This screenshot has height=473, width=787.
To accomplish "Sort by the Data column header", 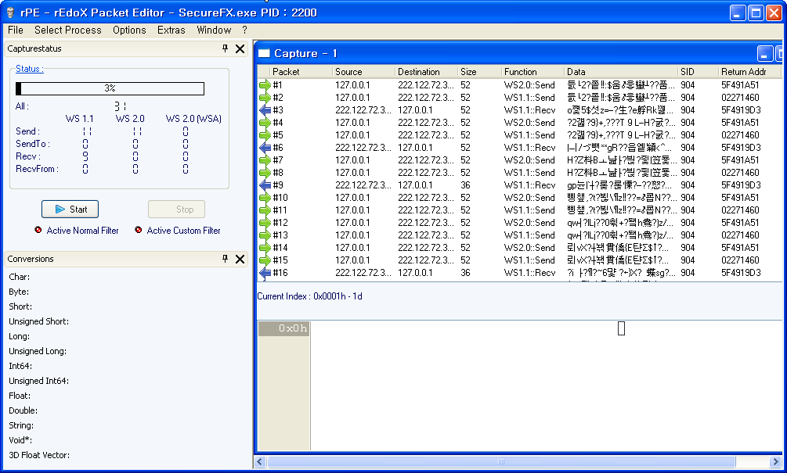I will point(621,72).
